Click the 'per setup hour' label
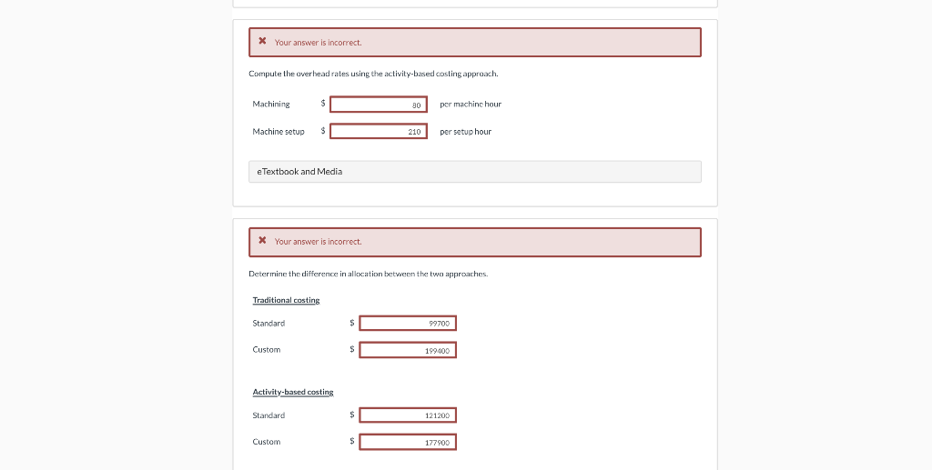The image size is (932, 470). coord(465,132)
